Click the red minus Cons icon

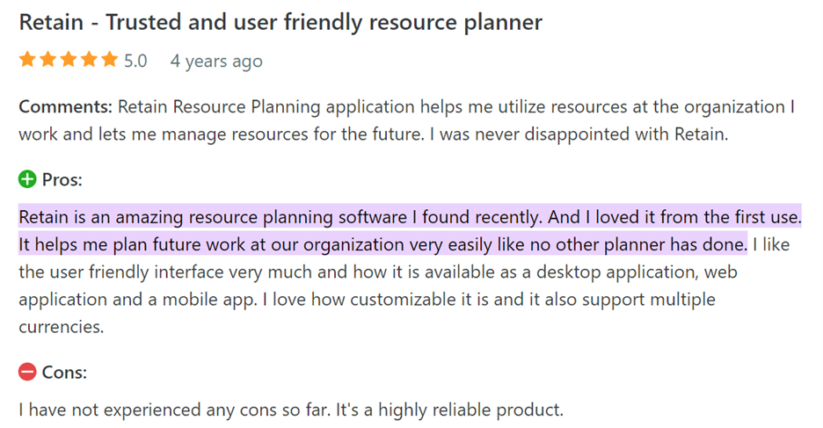pyautogui.click(x=27, y=373)
